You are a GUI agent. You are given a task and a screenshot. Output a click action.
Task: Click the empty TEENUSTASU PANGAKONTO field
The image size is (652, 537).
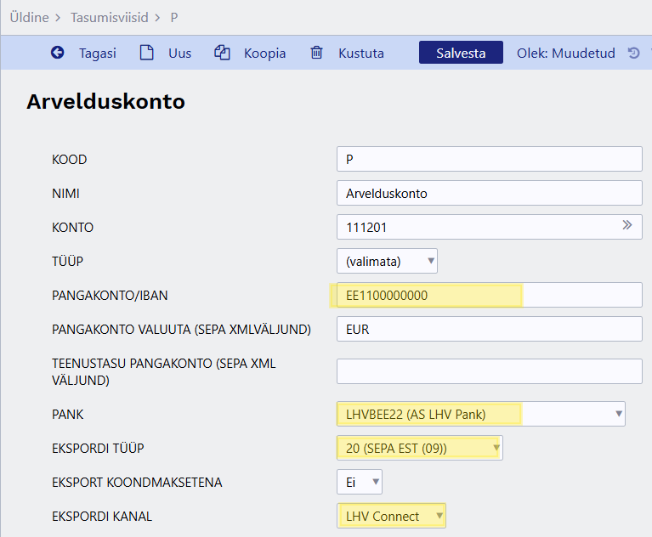pos(489,371)
